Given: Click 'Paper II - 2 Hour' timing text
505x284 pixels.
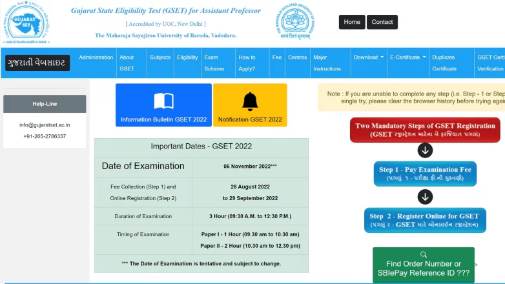Looking at the screenshot, I should click(251, 246).
